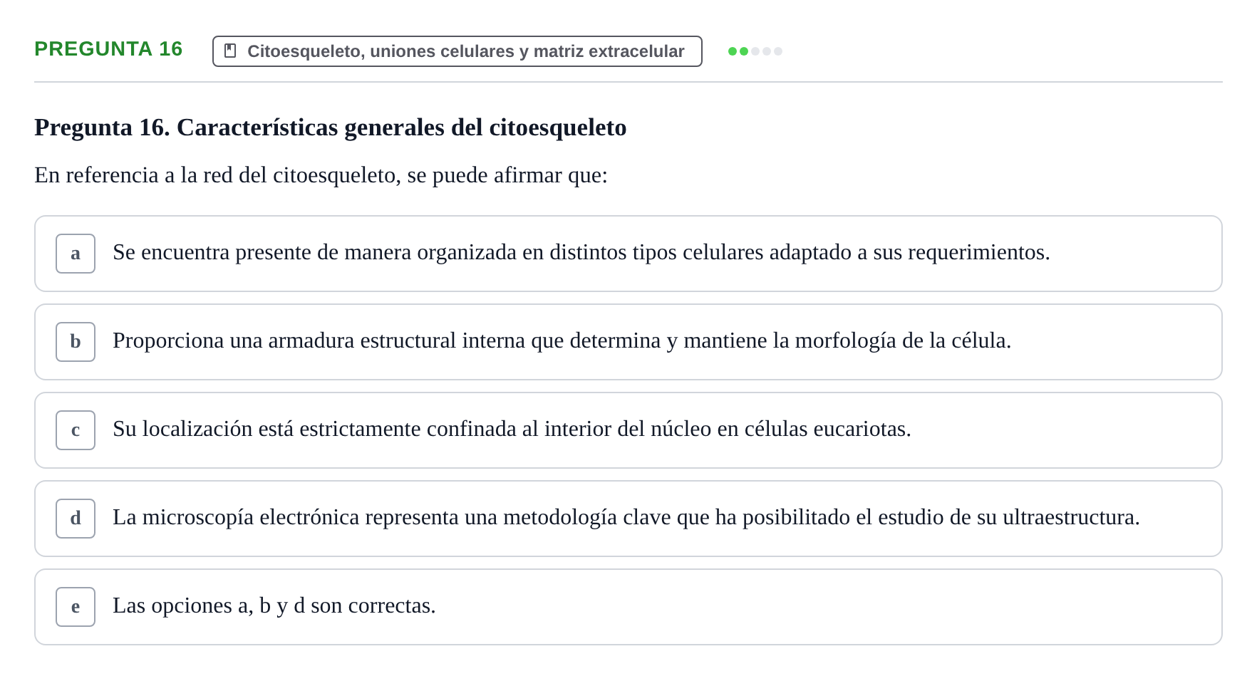Click the prompt 'En referencia a la red del citoesqueleto'
Screen dimensions: 1257x681
(x=216, y=175)
